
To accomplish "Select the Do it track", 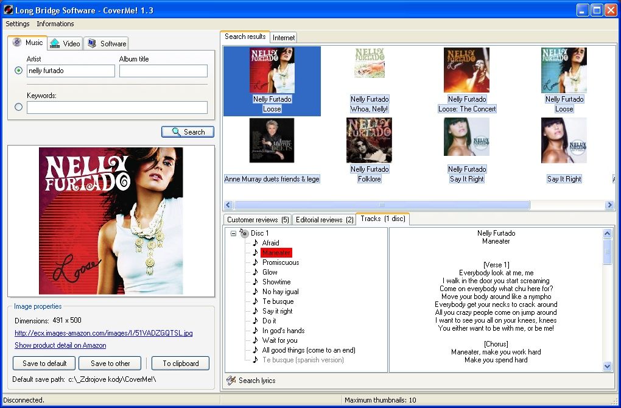I will (269, 321).
